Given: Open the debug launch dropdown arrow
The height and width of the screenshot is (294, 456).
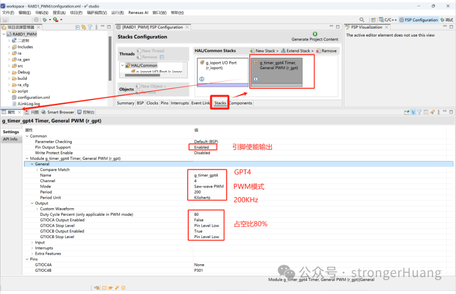Looking at the screenshot, I should 50,20.
